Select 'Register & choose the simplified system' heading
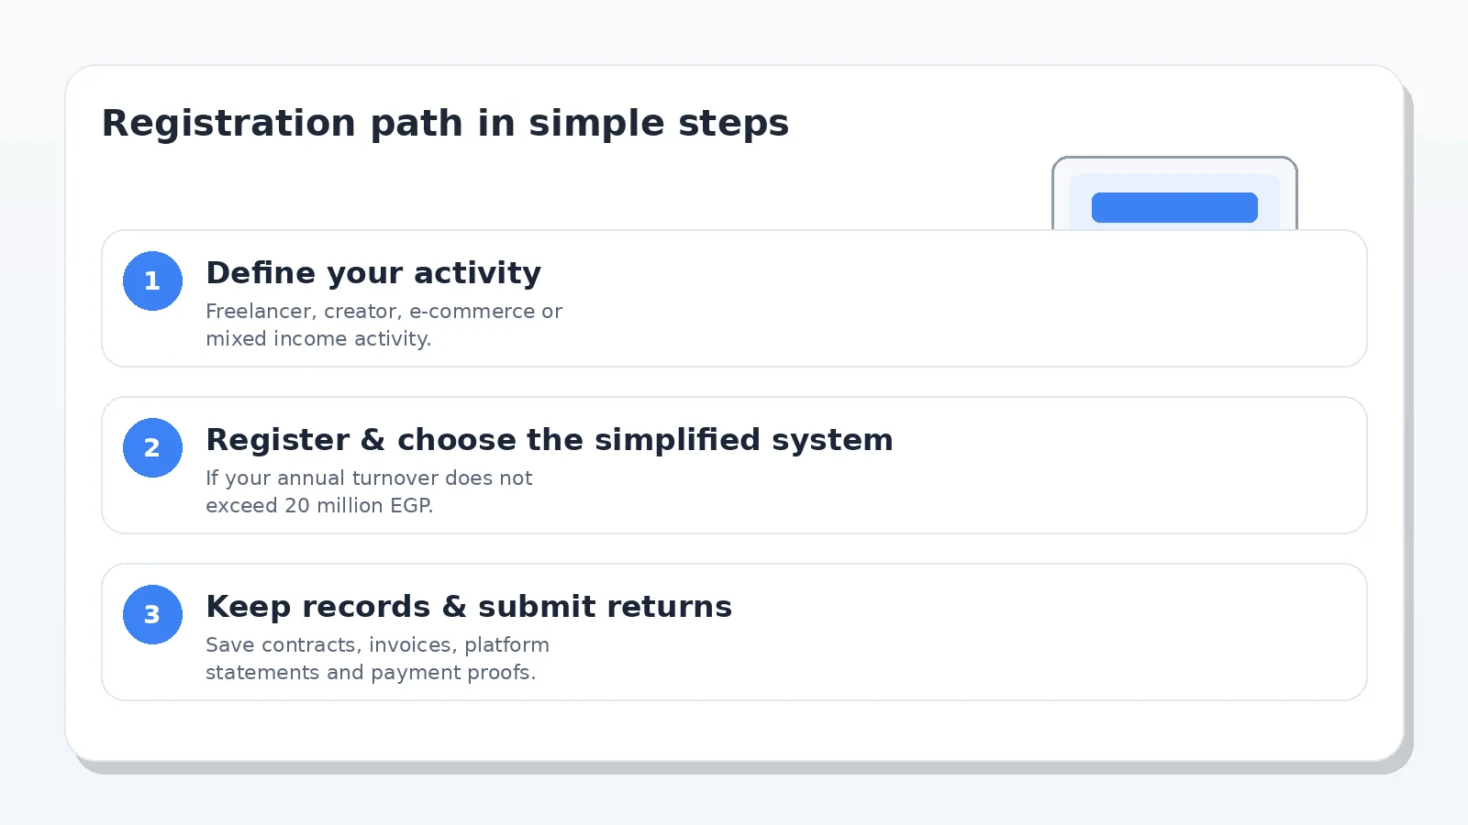 coord(549,440)
